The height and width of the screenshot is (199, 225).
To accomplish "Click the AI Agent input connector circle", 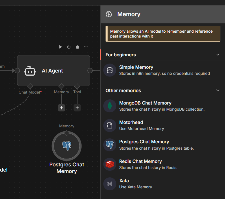I will (x=17, y=70).
